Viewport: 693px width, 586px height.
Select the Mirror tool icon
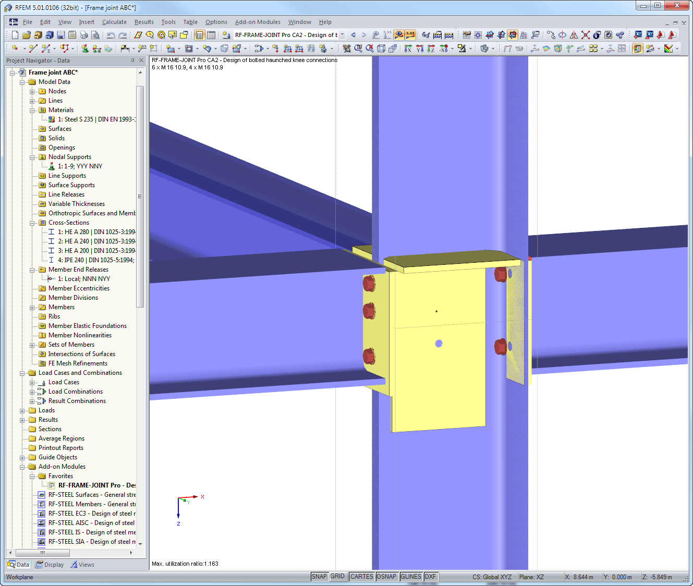click(x=573, y=34)
